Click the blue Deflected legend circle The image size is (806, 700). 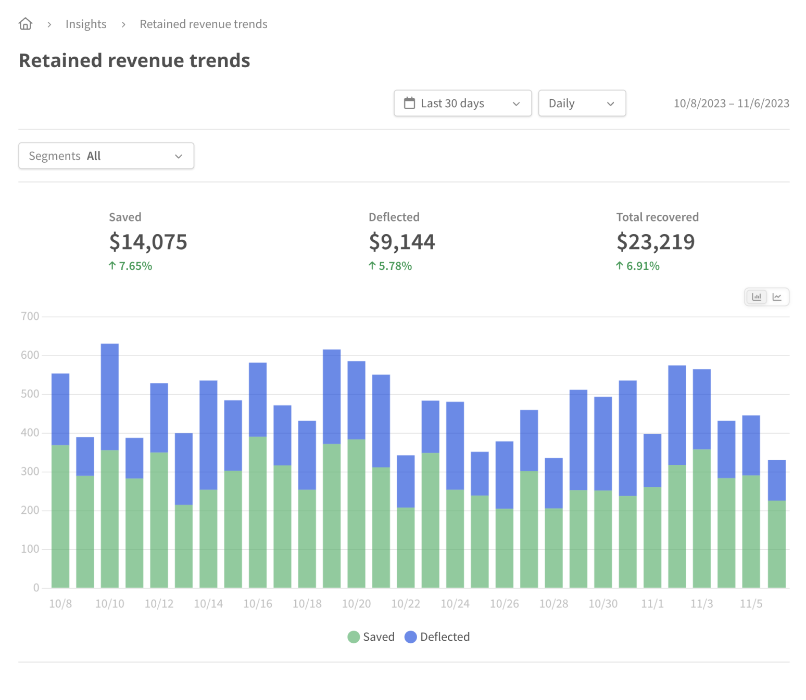pos(411,637)
